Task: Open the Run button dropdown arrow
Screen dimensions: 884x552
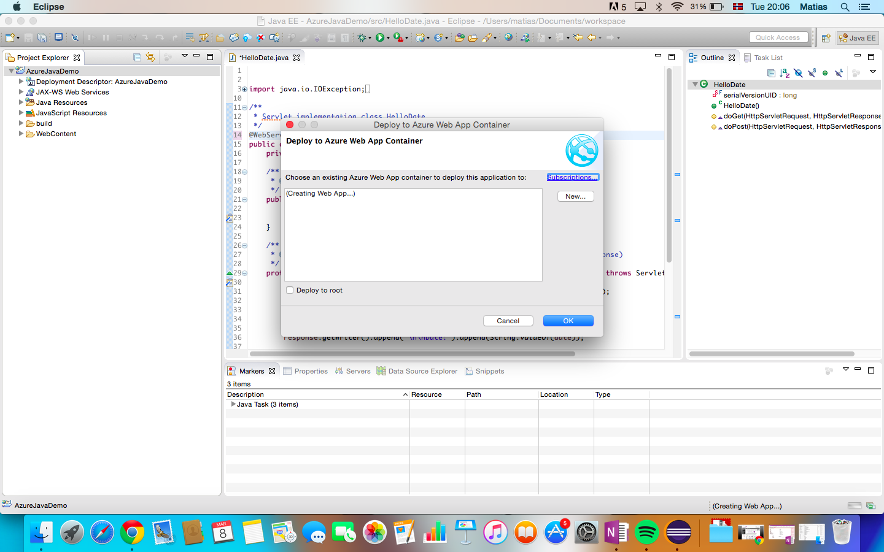Action: 388,38
